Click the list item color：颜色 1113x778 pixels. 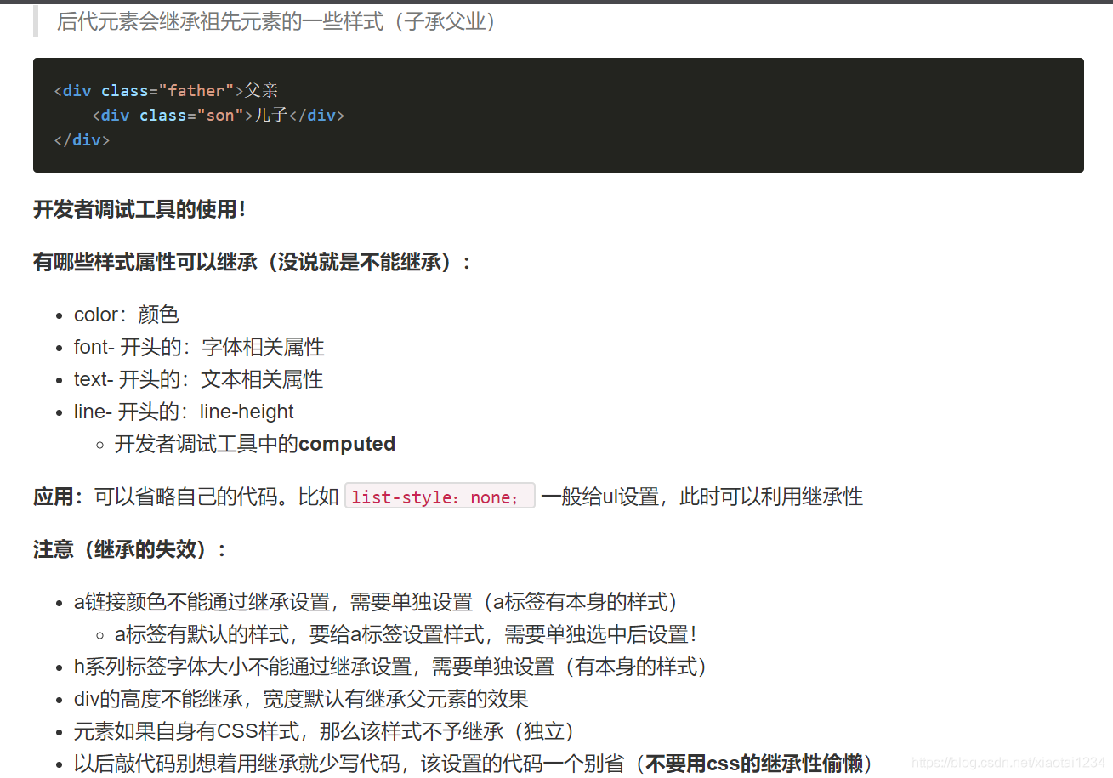coord(127,315)
